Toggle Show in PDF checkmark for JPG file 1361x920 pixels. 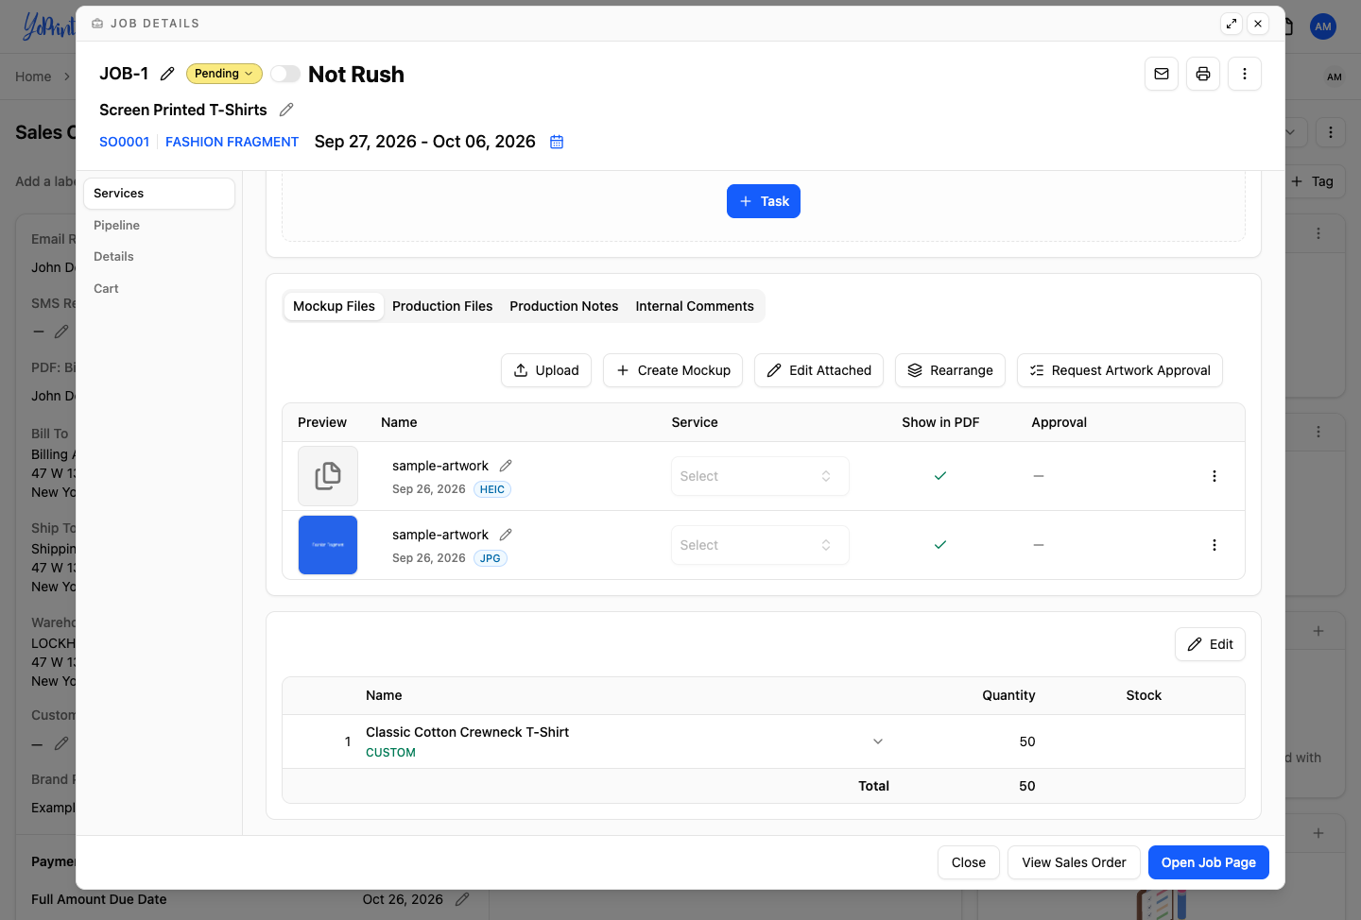940,545
